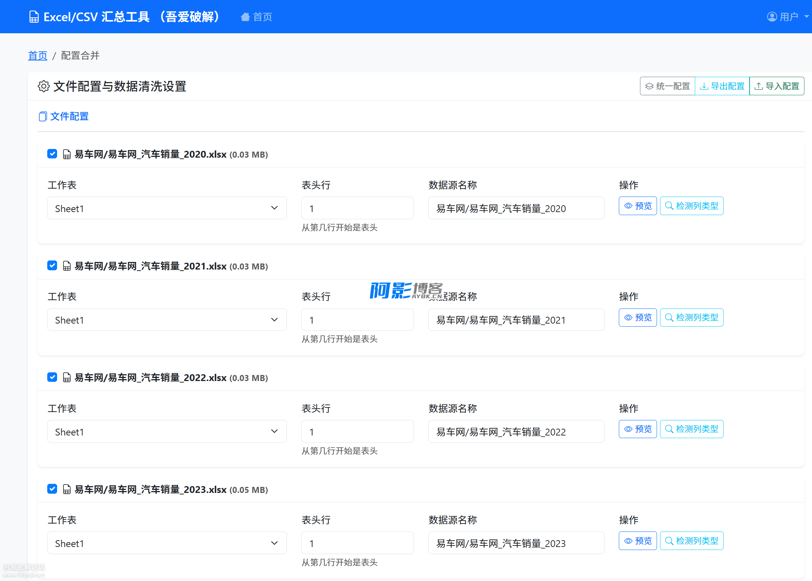Viewport: 812px width, 581px height.
Task: Click the gear icon beside 文件配置与数据清洗设置
Action: click(44, 86)
